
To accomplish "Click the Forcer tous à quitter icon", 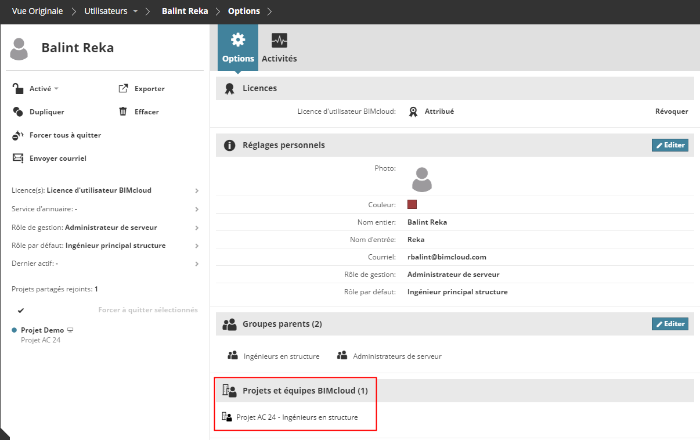I will (18, 135).
